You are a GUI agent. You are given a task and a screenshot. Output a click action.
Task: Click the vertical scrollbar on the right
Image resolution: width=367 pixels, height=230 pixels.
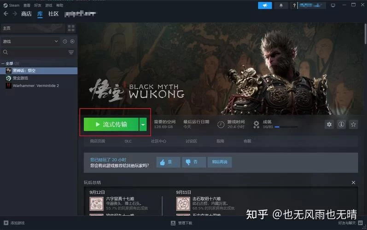coord(365,34)
